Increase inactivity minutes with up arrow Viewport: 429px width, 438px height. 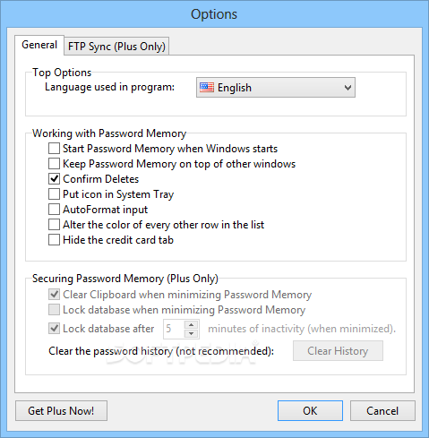191,325
